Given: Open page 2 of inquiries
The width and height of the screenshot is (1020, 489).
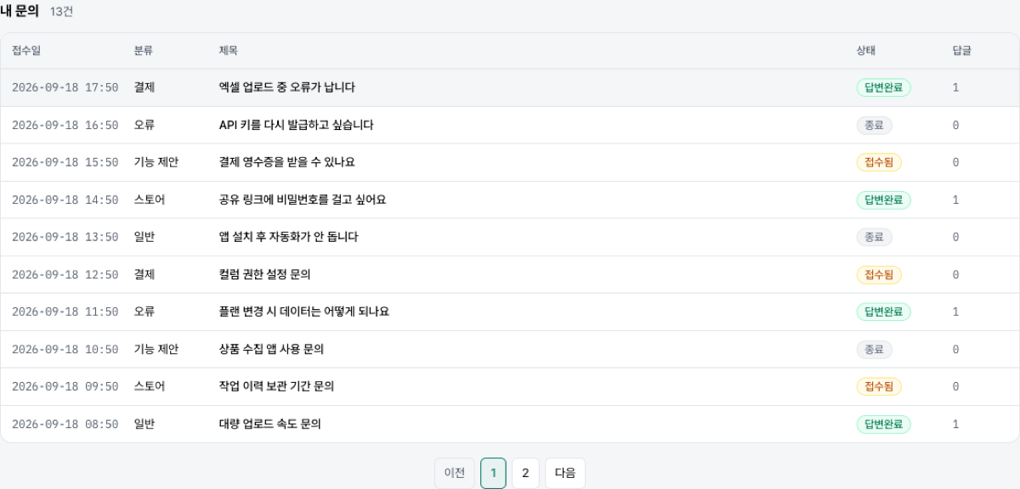Looking at the screenshot, I should pyautogui.click(x=525, y=474).
